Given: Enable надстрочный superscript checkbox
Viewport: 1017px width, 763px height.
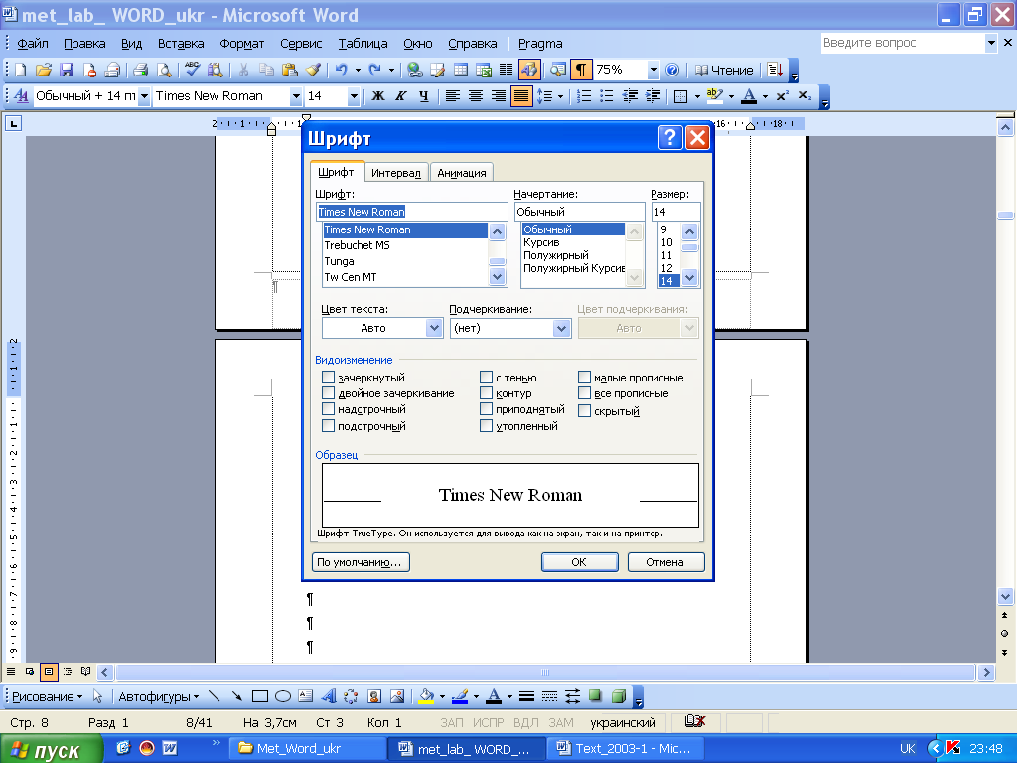Looking at the screenshot, I should click(x=328, y=409).
